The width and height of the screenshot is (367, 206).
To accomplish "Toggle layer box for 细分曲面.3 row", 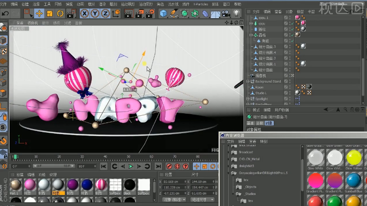I will (286, 47).
